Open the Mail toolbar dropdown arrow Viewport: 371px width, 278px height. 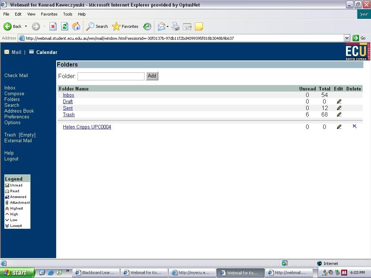click(x=167, y=26)
